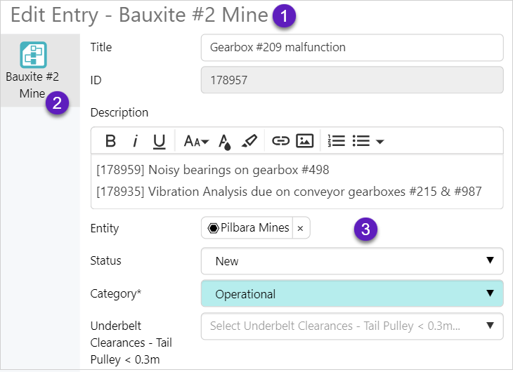This screenshot has height=372, width=513.
Task: Click the ID field showing 178957
Action: coord(351,80)
